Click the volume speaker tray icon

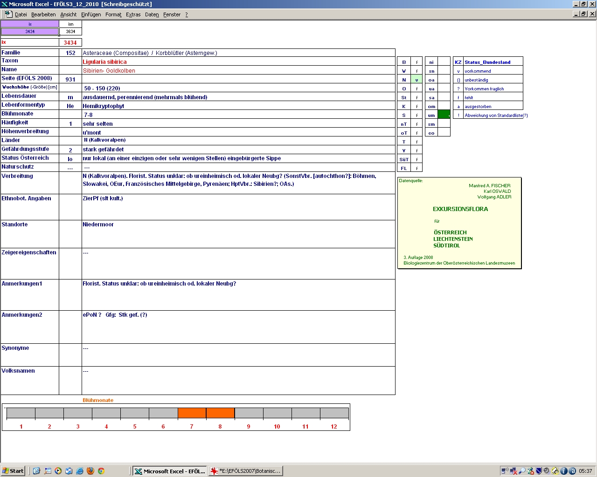(x=547, y=471)
